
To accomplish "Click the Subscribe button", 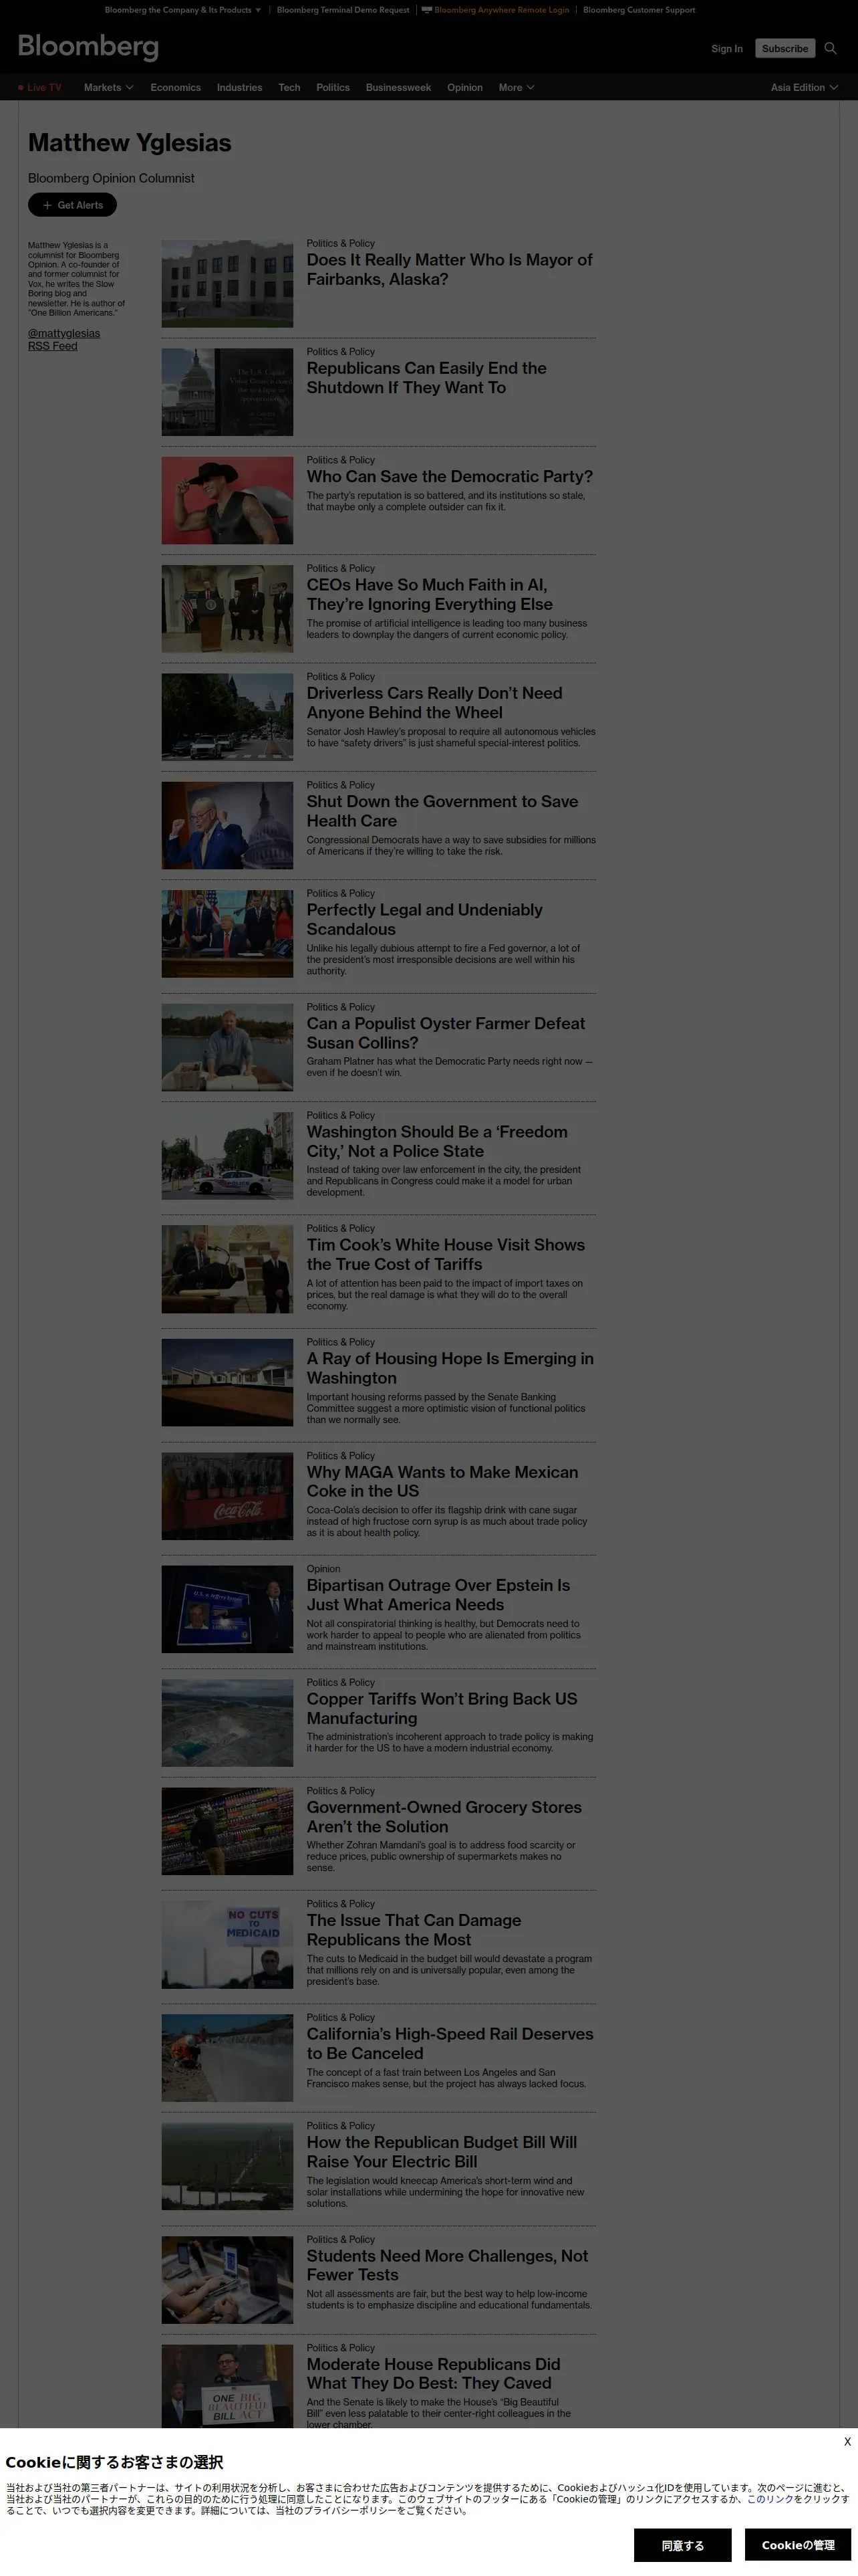I will pos(785,48).
